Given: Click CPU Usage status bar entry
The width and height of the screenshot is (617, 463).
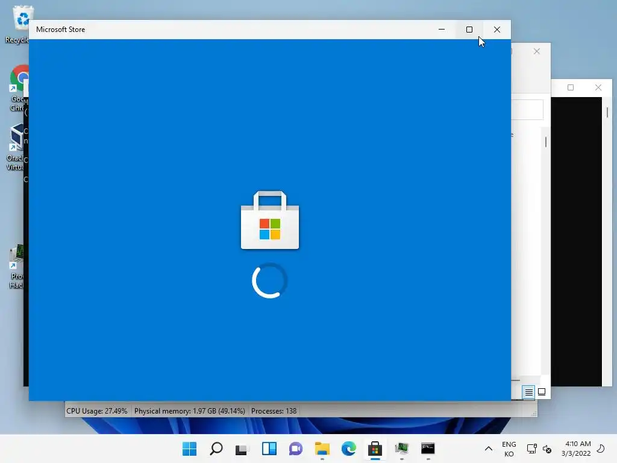Looking at the screenshot, I should click(x=97, y=411).
